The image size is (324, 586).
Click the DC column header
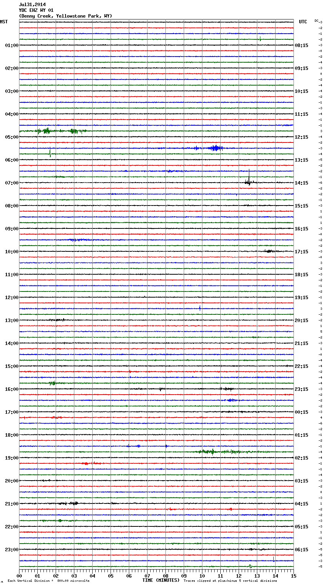click(x=316, y=21)
